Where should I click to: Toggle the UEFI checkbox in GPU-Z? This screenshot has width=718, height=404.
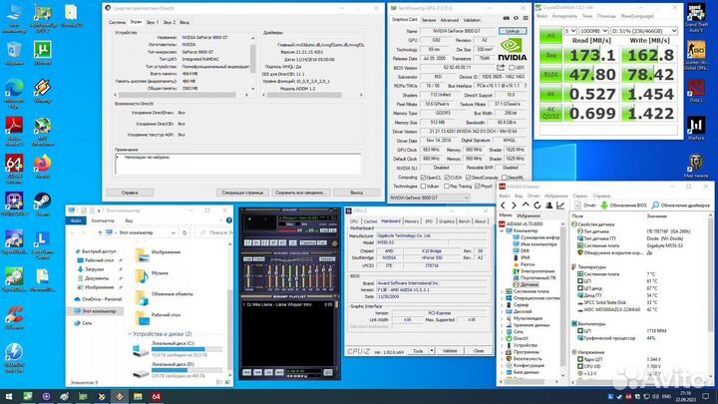[512, 68]
